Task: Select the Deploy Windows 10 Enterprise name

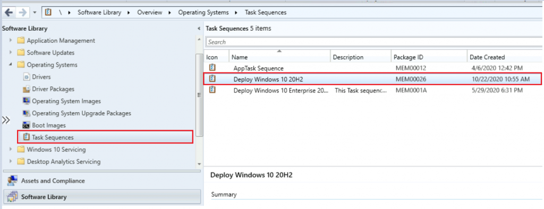Action: click(281, 90)
